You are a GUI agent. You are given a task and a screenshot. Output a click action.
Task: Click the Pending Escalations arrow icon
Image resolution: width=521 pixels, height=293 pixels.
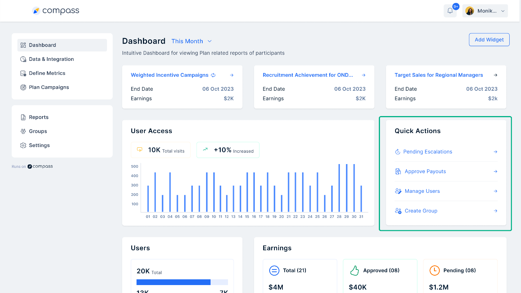(496, 152)
